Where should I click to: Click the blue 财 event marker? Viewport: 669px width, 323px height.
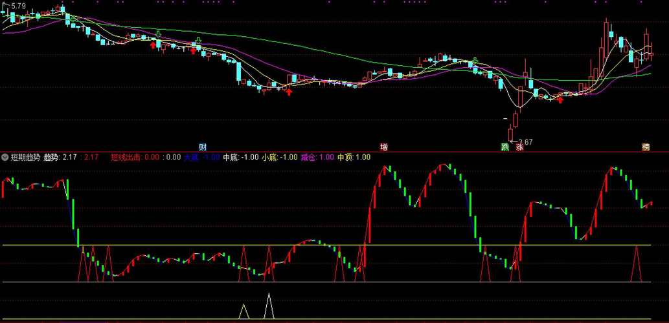point(203,147)
